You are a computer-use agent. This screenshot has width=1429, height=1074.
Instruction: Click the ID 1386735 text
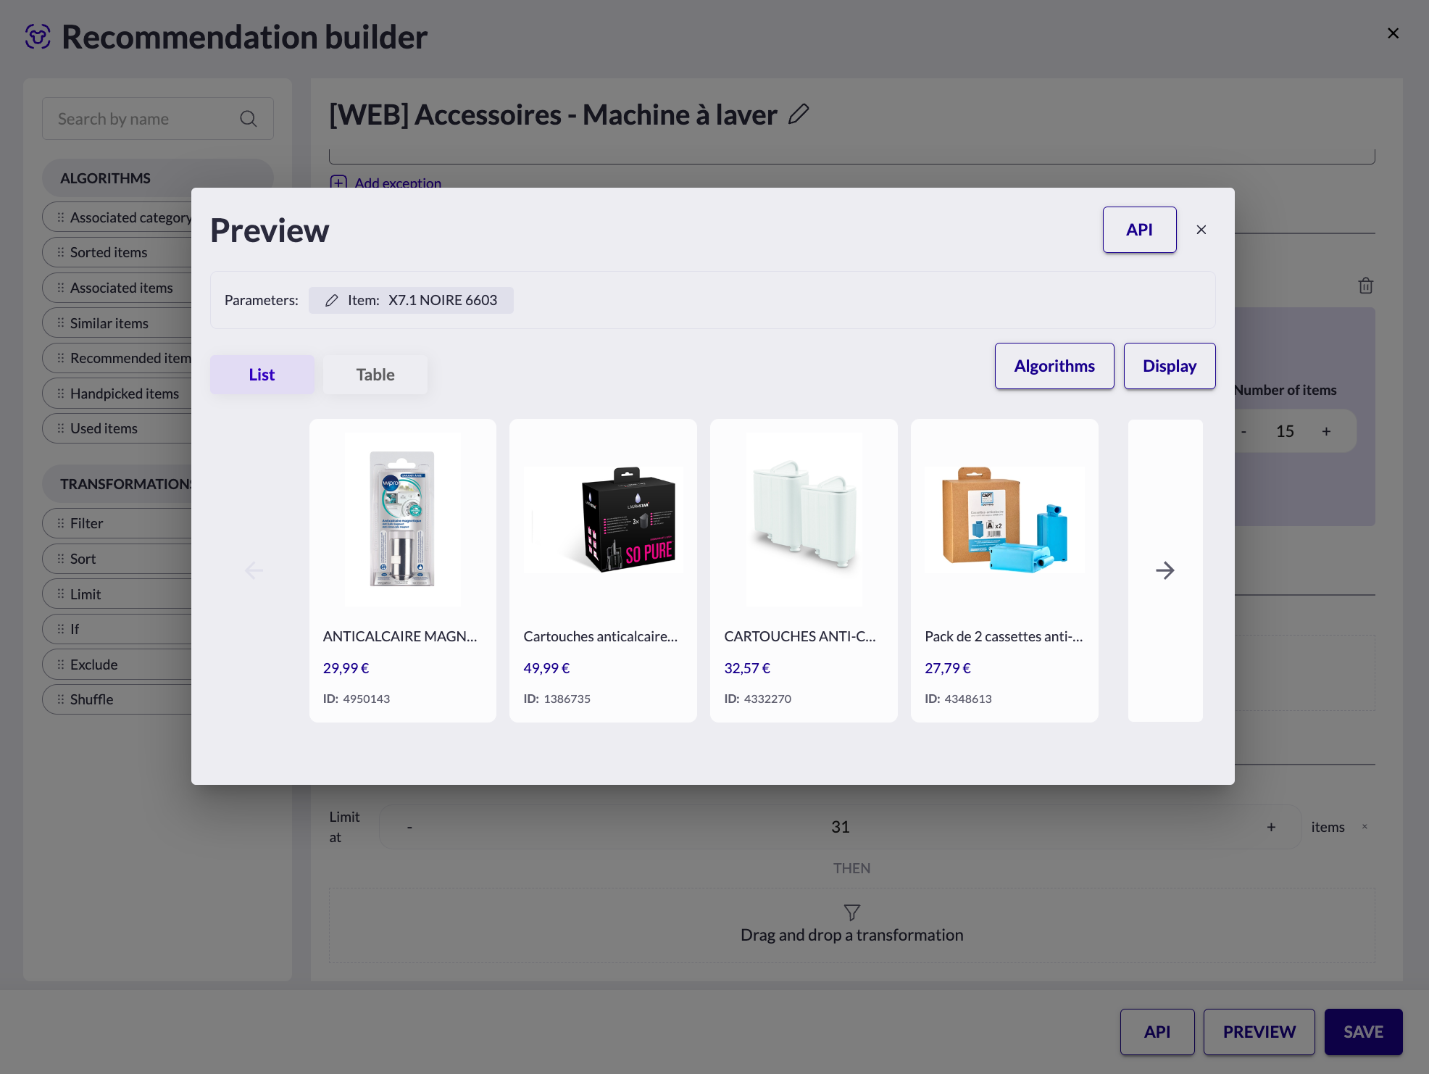click(557, 699)
